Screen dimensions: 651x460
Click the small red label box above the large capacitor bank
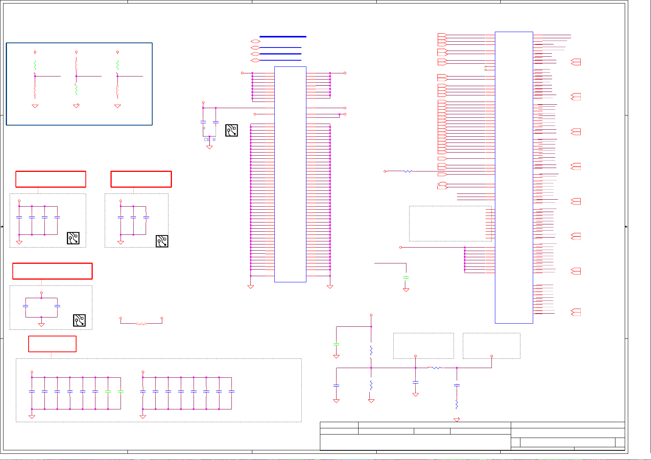(x=52, y=344)
